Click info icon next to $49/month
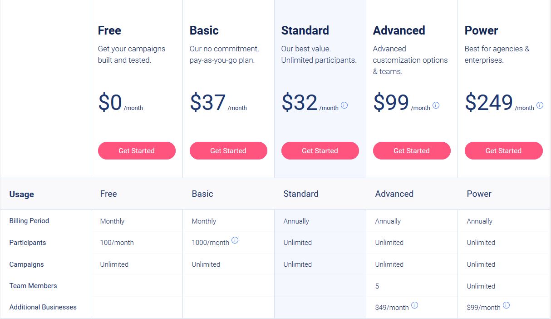 click(414, 305)
